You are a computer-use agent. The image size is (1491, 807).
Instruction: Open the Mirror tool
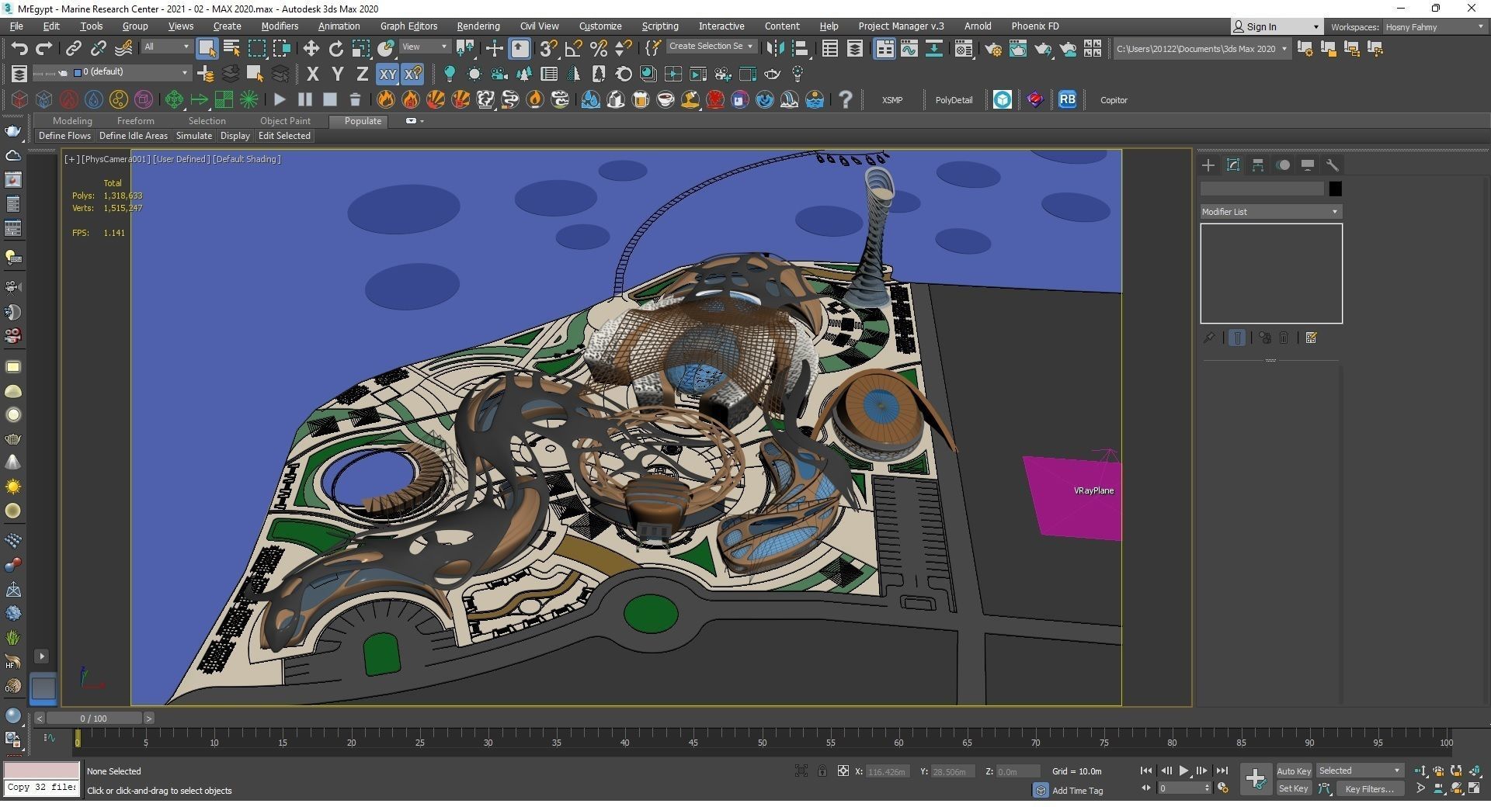pos(774,49)
